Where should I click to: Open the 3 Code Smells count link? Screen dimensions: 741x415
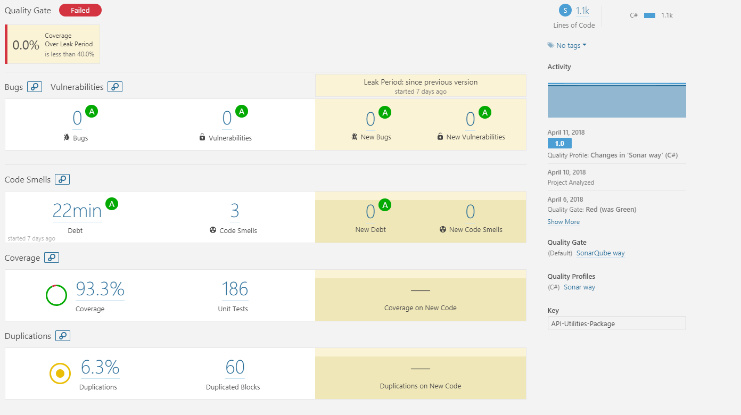[x=235, y=211]
